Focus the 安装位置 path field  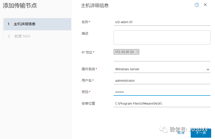point(162,104)
